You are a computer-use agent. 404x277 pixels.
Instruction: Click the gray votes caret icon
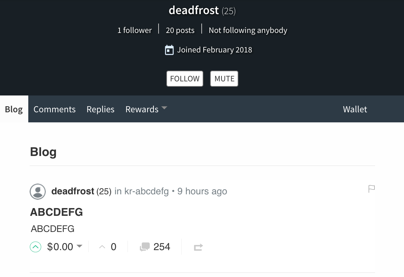tap(102, 247)
